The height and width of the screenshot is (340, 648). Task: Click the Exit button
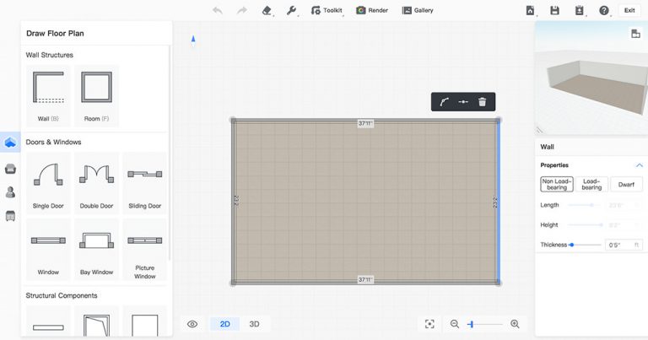click(x=629, y=10)
